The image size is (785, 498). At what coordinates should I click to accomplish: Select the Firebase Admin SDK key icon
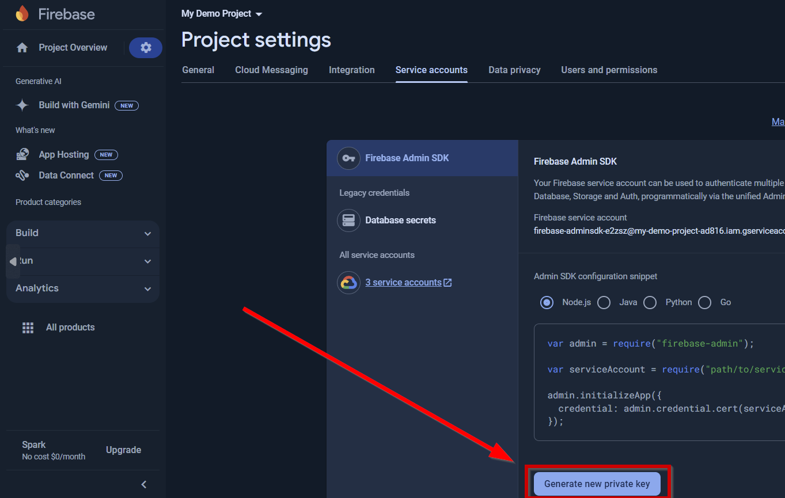(x=348, y=158)
